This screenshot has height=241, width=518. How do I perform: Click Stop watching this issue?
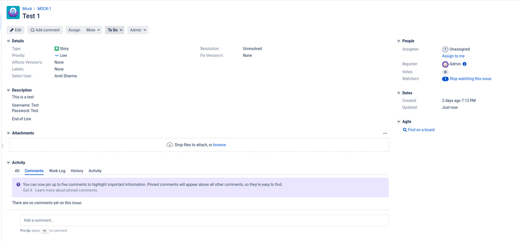click(x=470, y=79)
